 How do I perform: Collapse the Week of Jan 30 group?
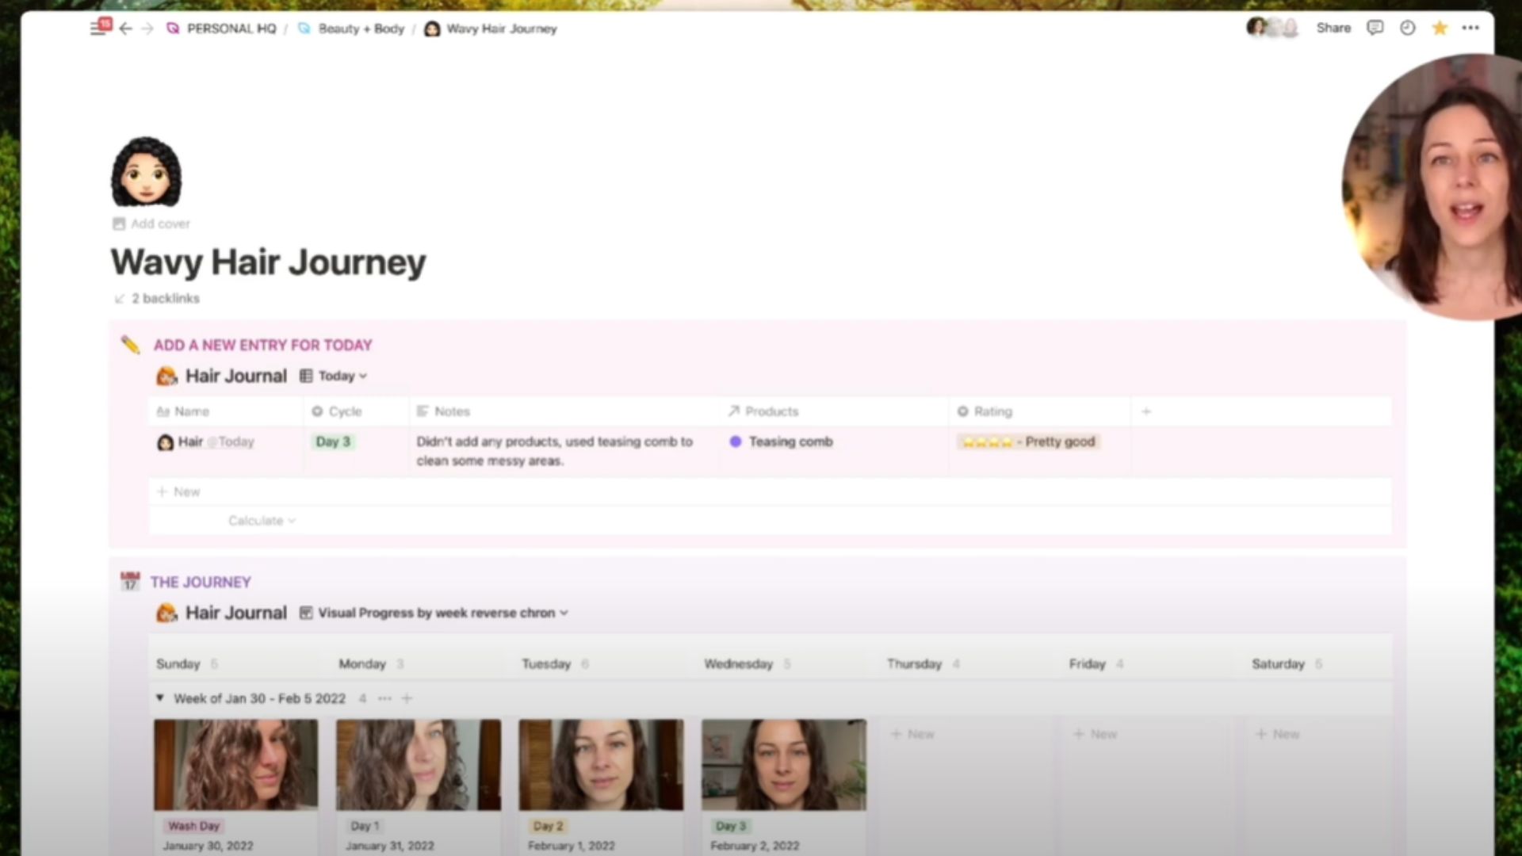[160, 698]
